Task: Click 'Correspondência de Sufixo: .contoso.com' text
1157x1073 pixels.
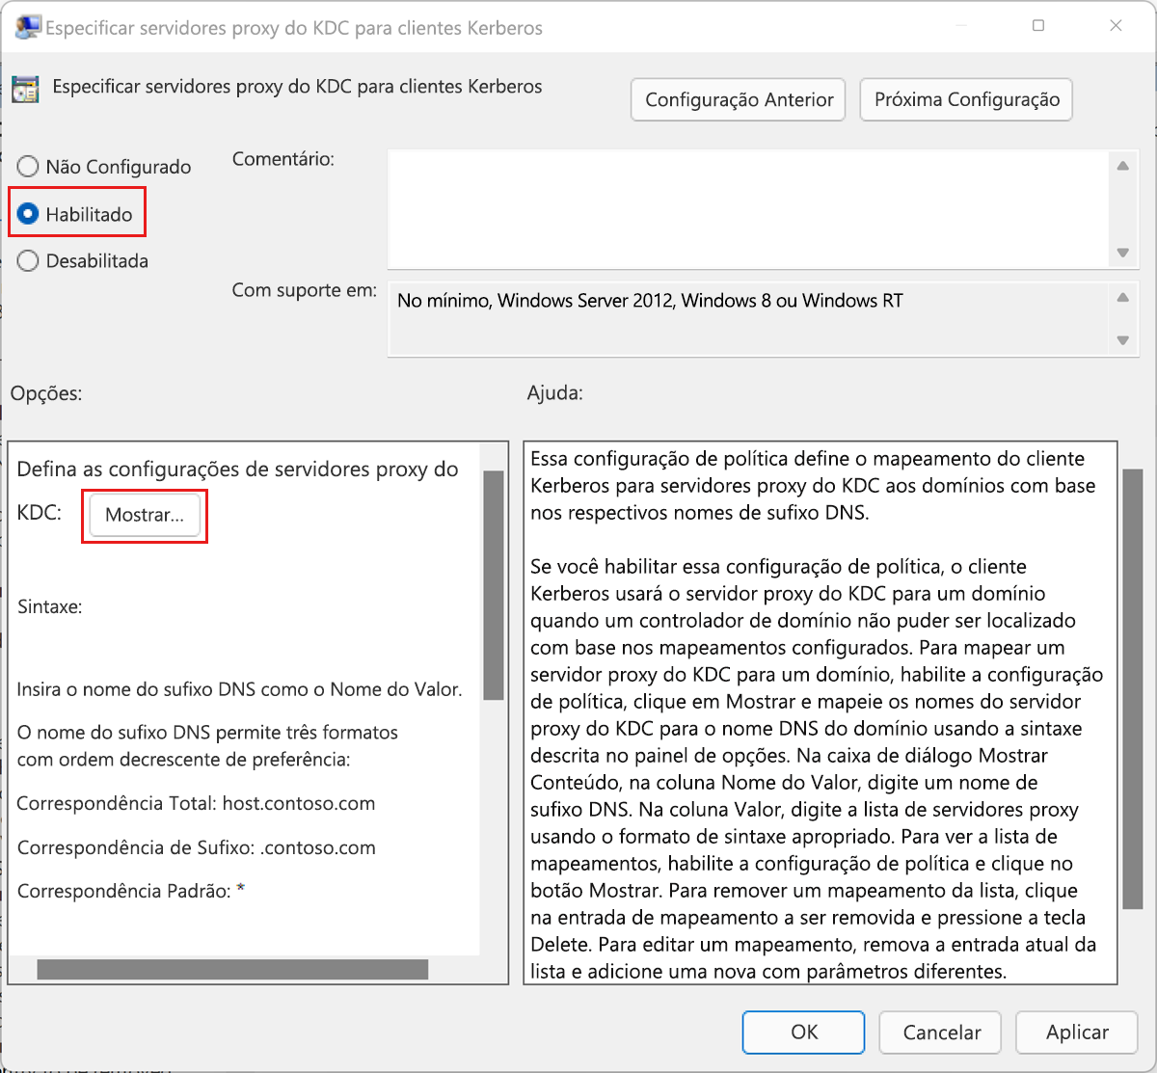Action: (196, 848)
